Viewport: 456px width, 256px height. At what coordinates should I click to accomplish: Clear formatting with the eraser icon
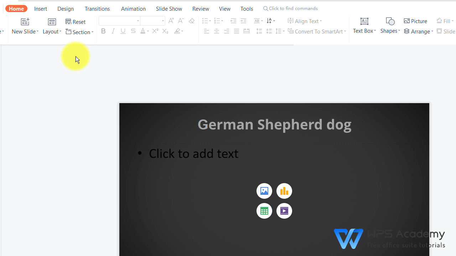(191, 21)
